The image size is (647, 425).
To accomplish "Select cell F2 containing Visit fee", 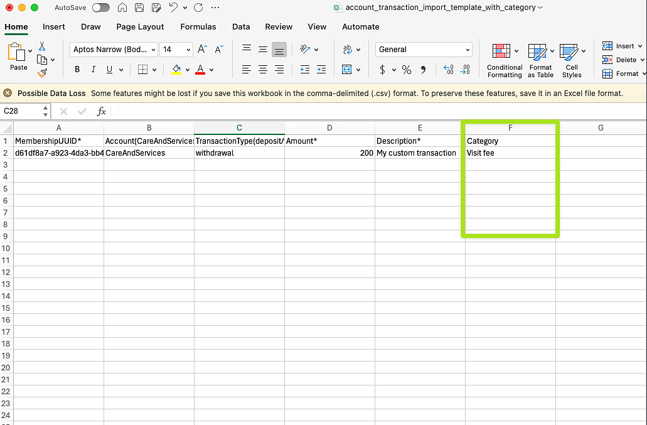I will click(x=510, y=153).
